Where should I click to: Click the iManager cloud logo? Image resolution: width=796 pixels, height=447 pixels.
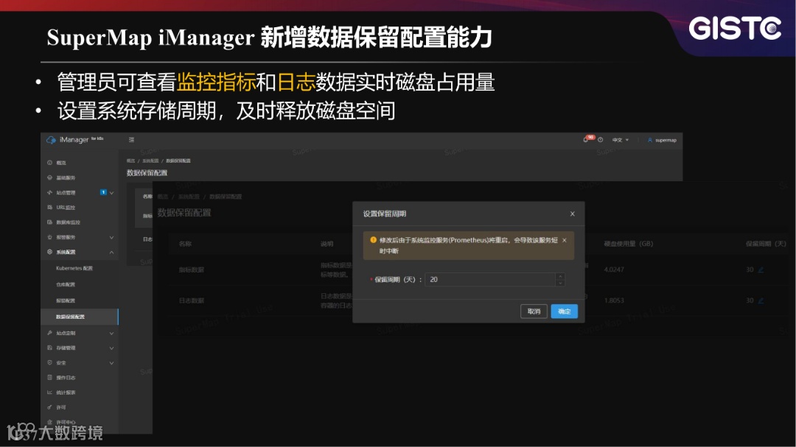52,139
